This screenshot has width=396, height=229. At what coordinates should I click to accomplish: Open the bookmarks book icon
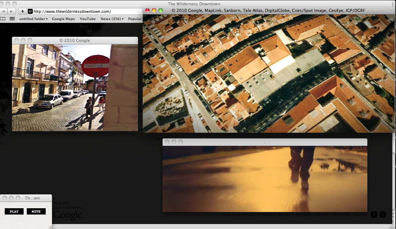coord(3,19)
